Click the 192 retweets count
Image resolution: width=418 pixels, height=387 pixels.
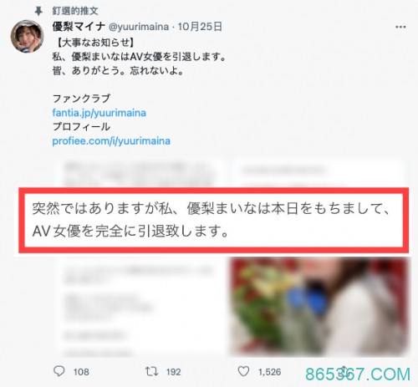(x=173, y=372)
